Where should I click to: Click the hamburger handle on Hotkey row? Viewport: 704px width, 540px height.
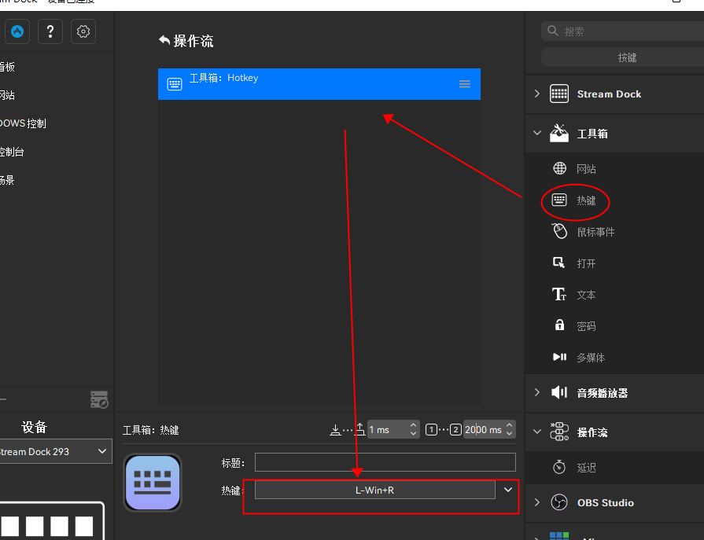(x=465, y=84)
